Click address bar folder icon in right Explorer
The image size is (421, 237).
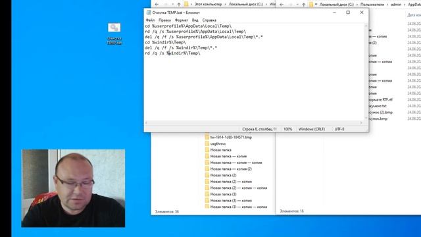[311, 5]
